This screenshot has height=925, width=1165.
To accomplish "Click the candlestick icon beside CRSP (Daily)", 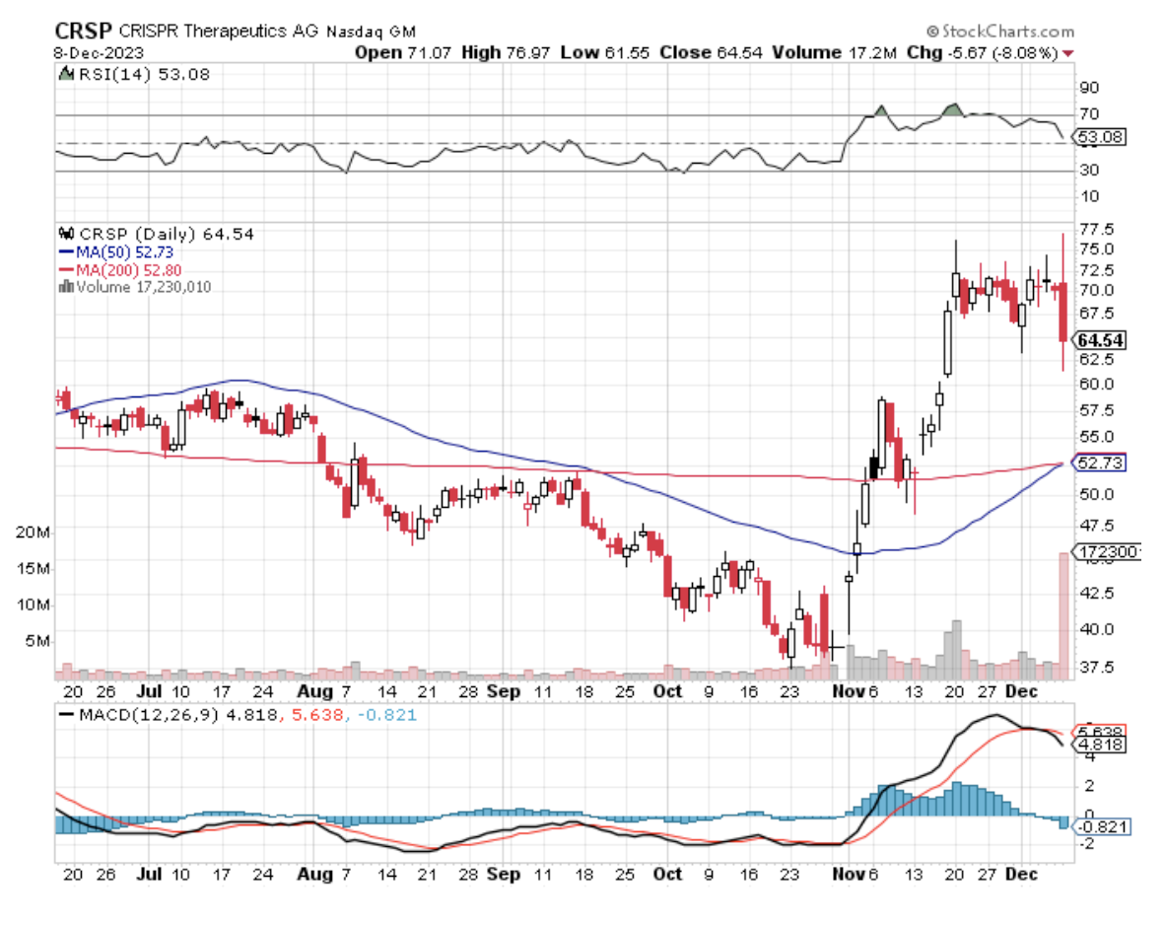I will (66, 235).
